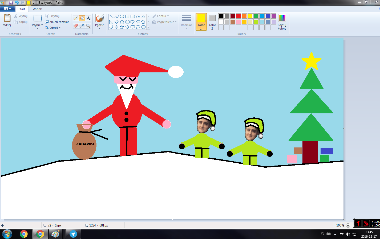Choose the Right arrow shape

pos(133,22)
